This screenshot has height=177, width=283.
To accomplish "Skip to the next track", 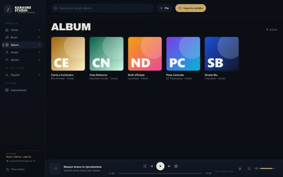I will [169, 166].
